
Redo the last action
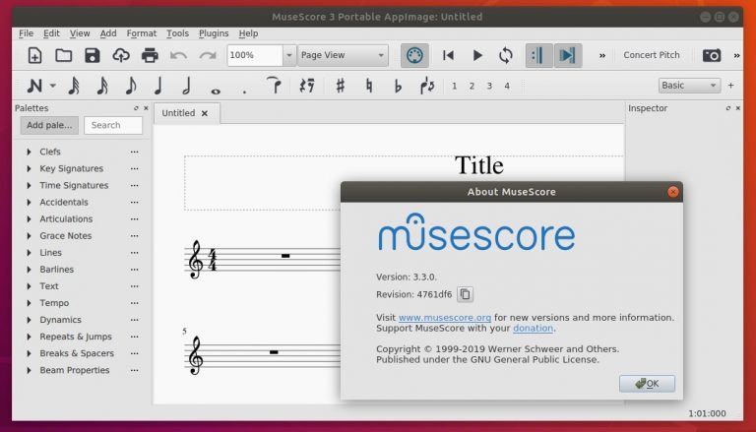click(x=208, y=55)
